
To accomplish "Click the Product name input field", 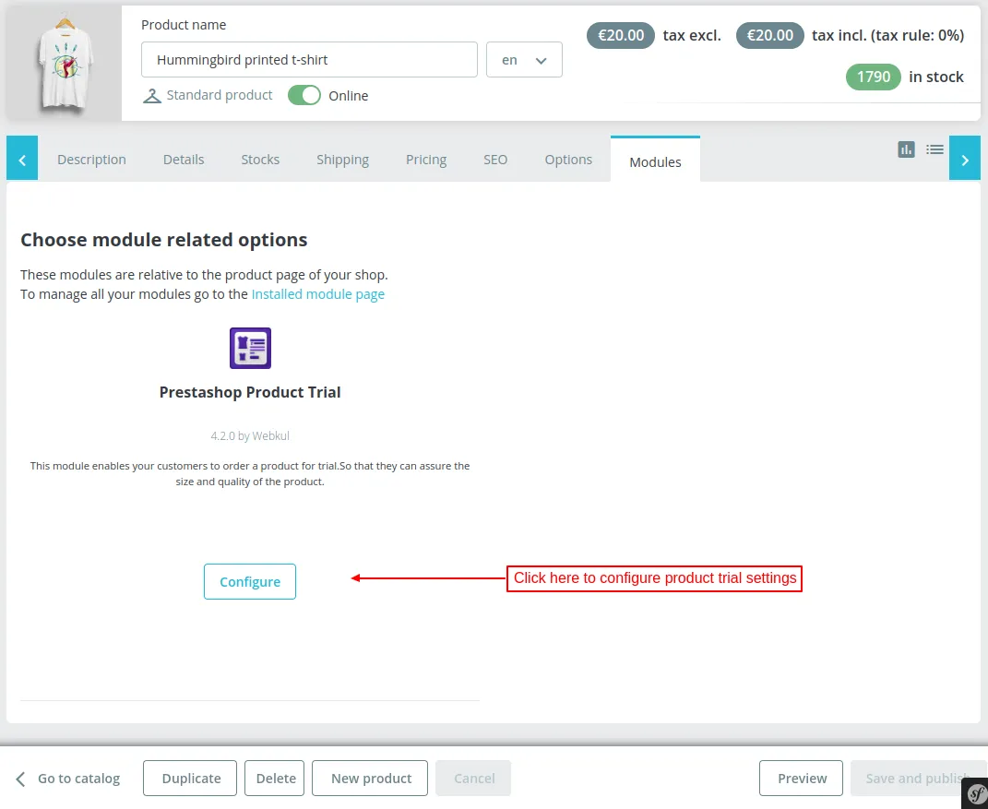I will tap(309, 60).
